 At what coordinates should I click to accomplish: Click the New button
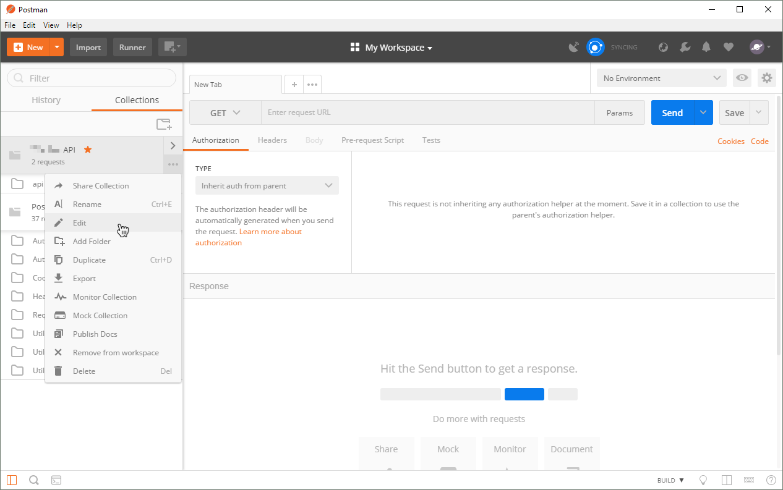pyautogui.click(x=28, y=47)
